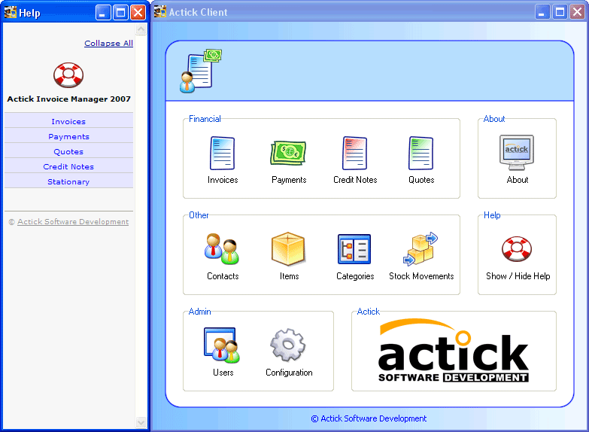This screenshot has width=589, height=432.
Task: Click the Show / Hide Help label
Action: tap(518, 276)
